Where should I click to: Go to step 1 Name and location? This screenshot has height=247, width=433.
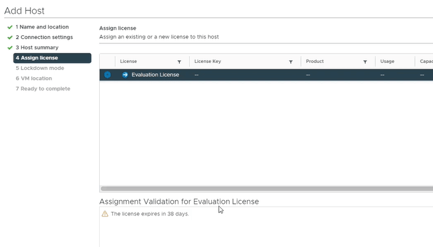(x=42, y=27)
